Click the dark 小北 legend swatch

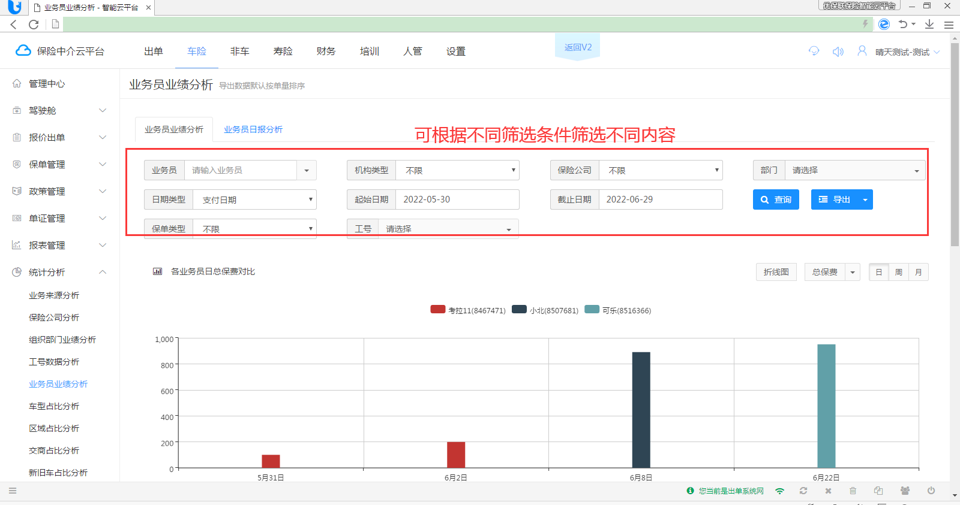[x=519, y=310]
